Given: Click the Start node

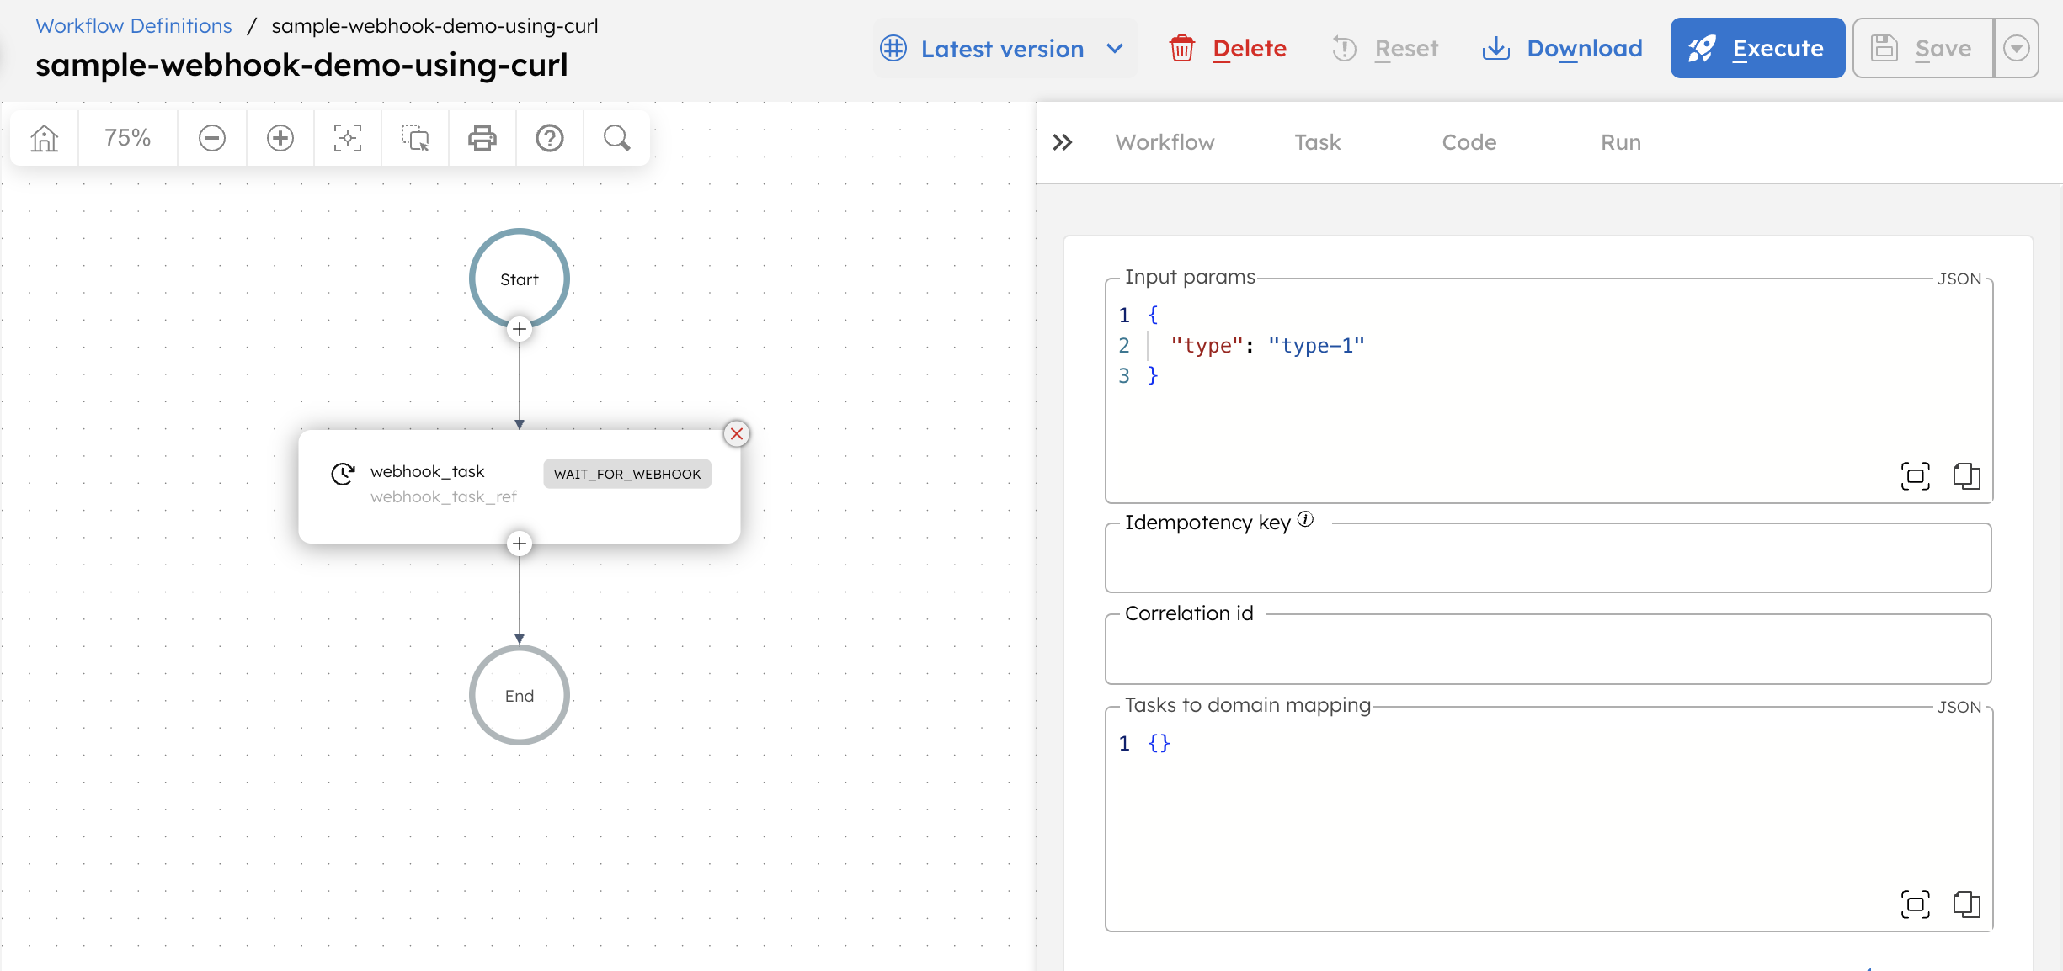Looking at the screenshot, I should 520,278.
